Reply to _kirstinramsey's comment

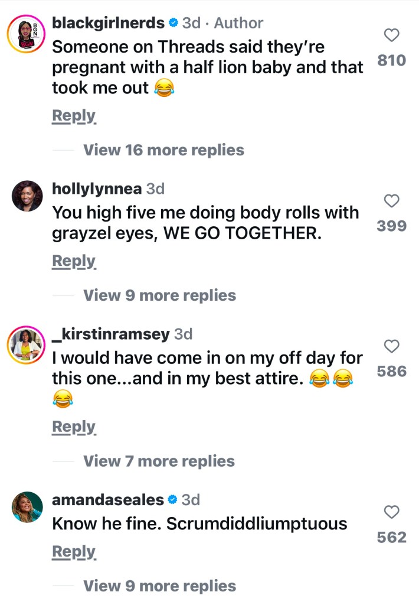74,427
